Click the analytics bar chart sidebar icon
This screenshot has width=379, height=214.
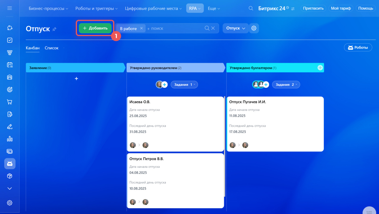click(x=9, y=139)
